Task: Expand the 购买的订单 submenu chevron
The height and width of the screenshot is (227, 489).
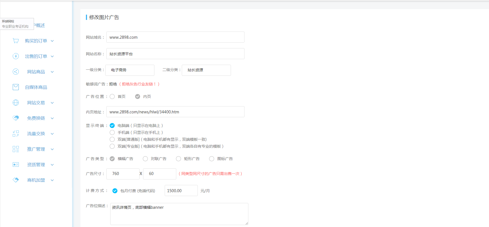Action: tap(52, 41)
